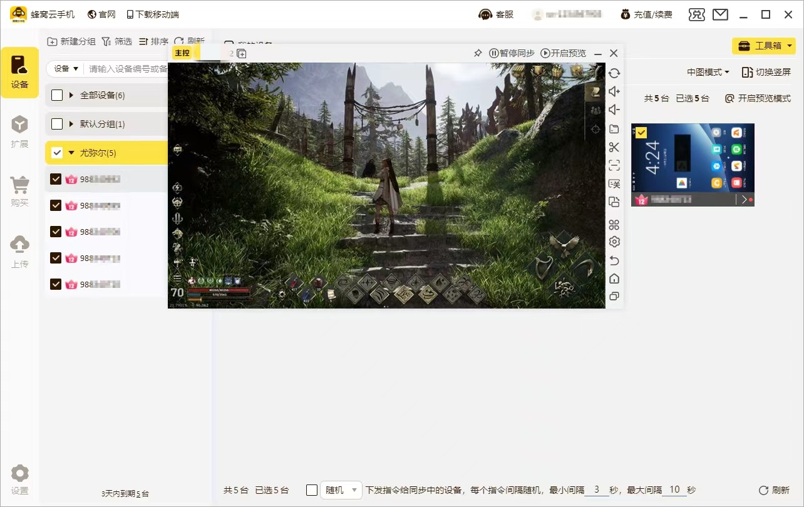Increase device volume in control window

(614, 91)
